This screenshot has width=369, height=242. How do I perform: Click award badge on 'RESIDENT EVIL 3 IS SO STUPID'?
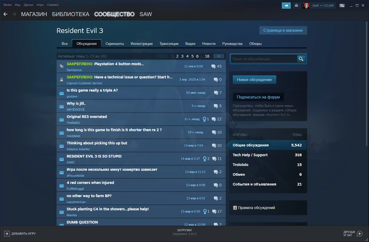tap(205, 159)
